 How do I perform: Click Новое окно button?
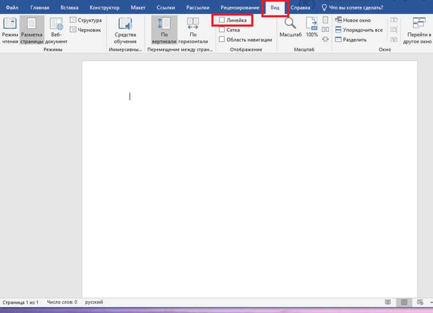(353, 20)
